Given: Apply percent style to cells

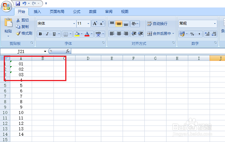Looking at the screenshot, I should click(x=192, y=34).
